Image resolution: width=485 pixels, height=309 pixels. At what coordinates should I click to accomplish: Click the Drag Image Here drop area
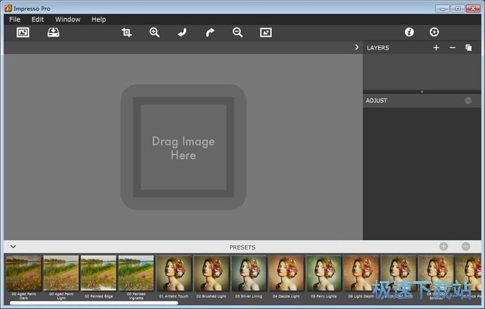pos(183,147)
